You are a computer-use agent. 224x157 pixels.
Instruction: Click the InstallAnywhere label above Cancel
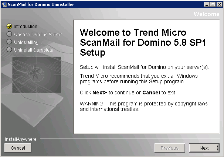pos(20,139)
